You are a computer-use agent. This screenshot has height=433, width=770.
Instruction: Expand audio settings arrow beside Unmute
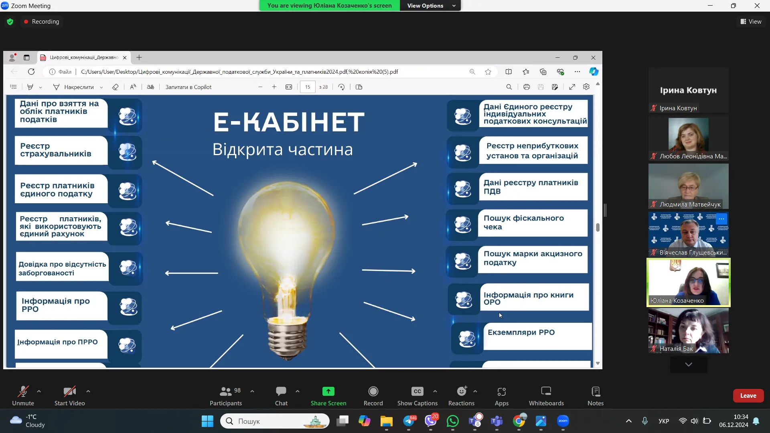click(x=39, y=391)
